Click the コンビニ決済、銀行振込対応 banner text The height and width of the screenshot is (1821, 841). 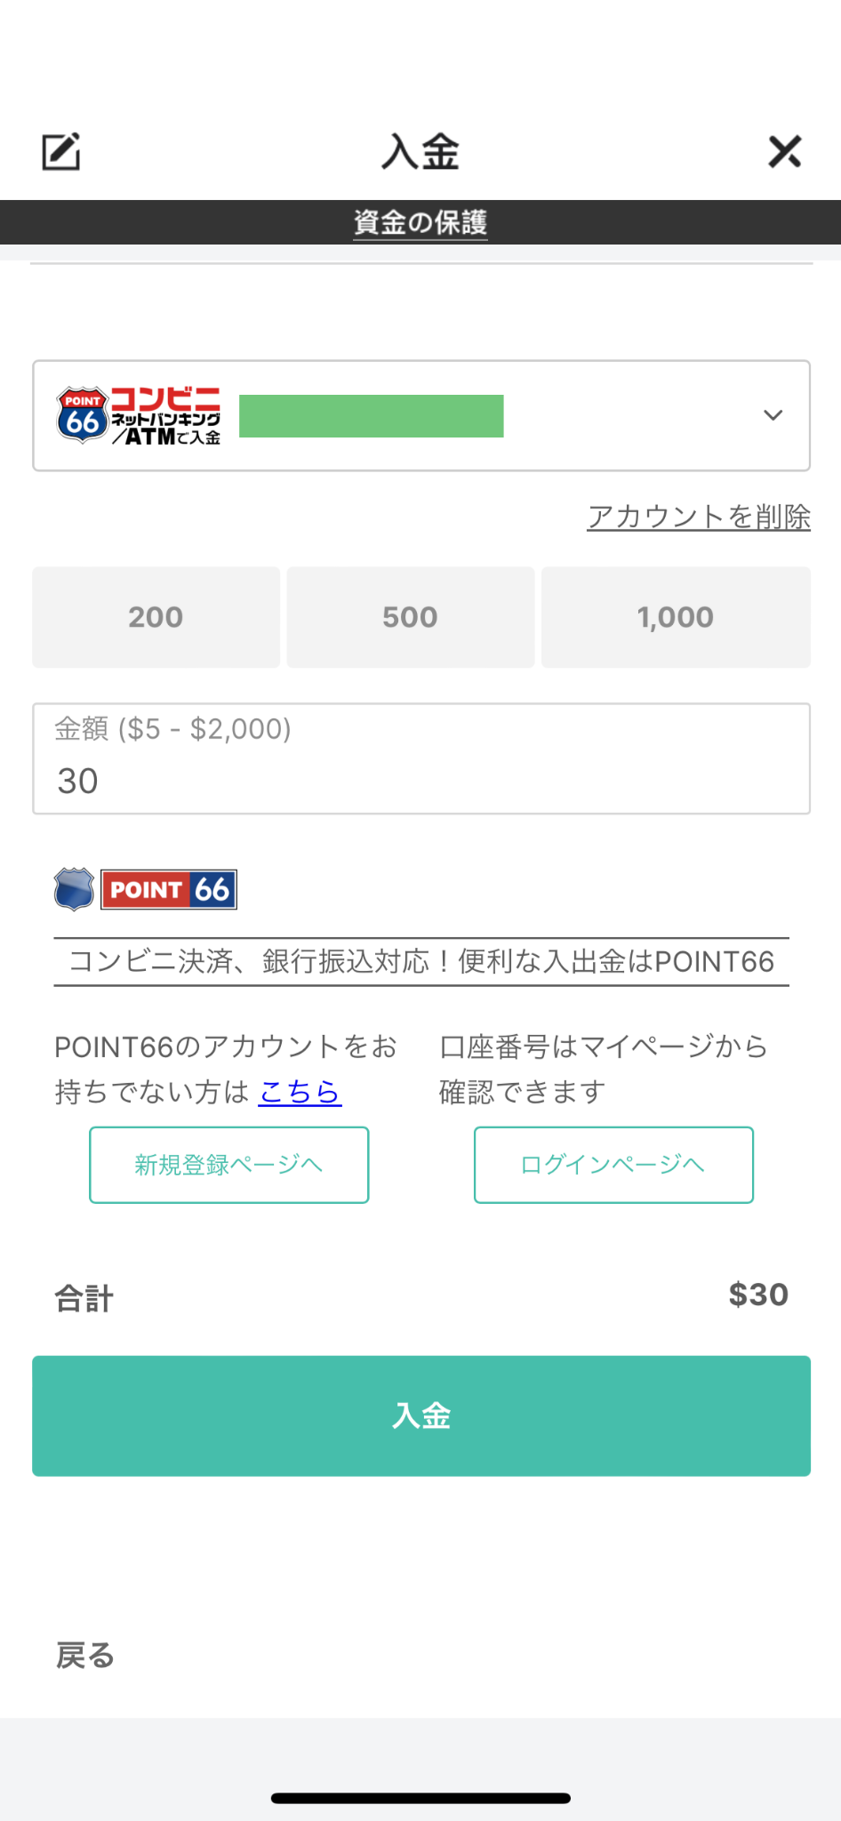coord(421,961)
